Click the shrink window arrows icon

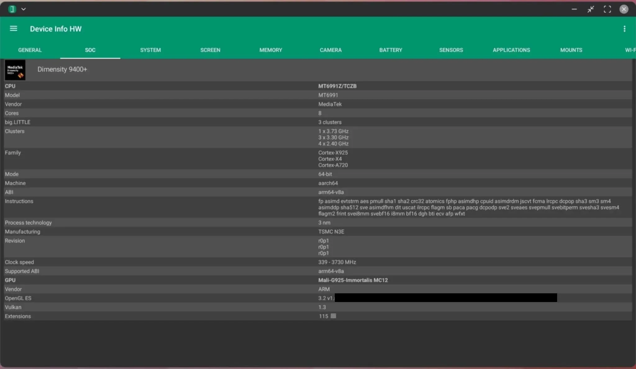[x=591, y=9]
